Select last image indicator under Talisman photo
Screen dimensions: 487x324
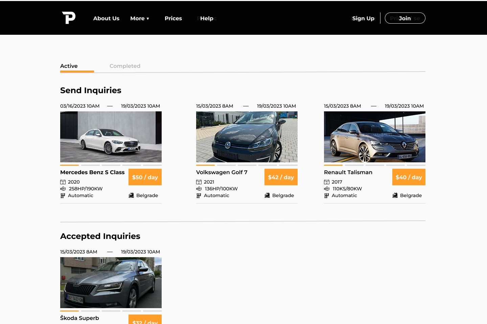click(416, 165)
